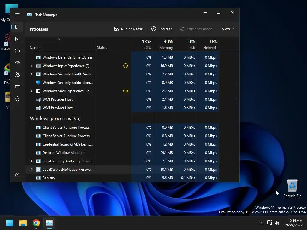
Task: Click the suspended icon on Windows Shell Experience Host
Action: 125,91
